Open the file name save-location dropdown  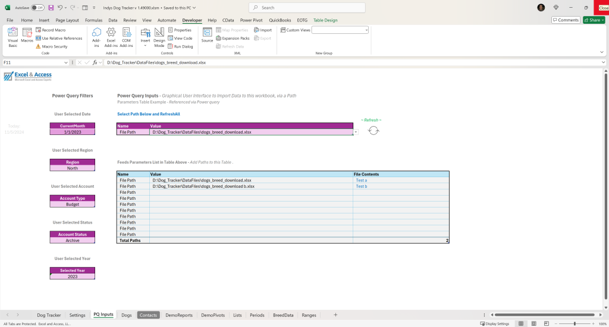point(194,7)
